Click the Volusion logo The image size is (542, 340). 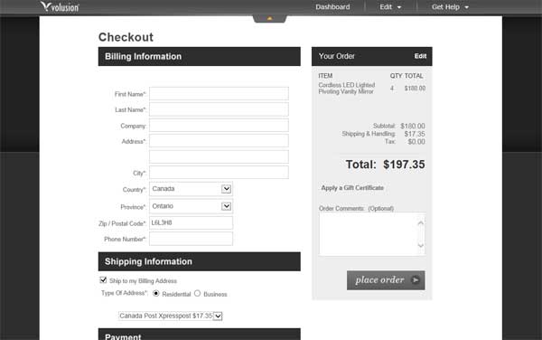60,6
